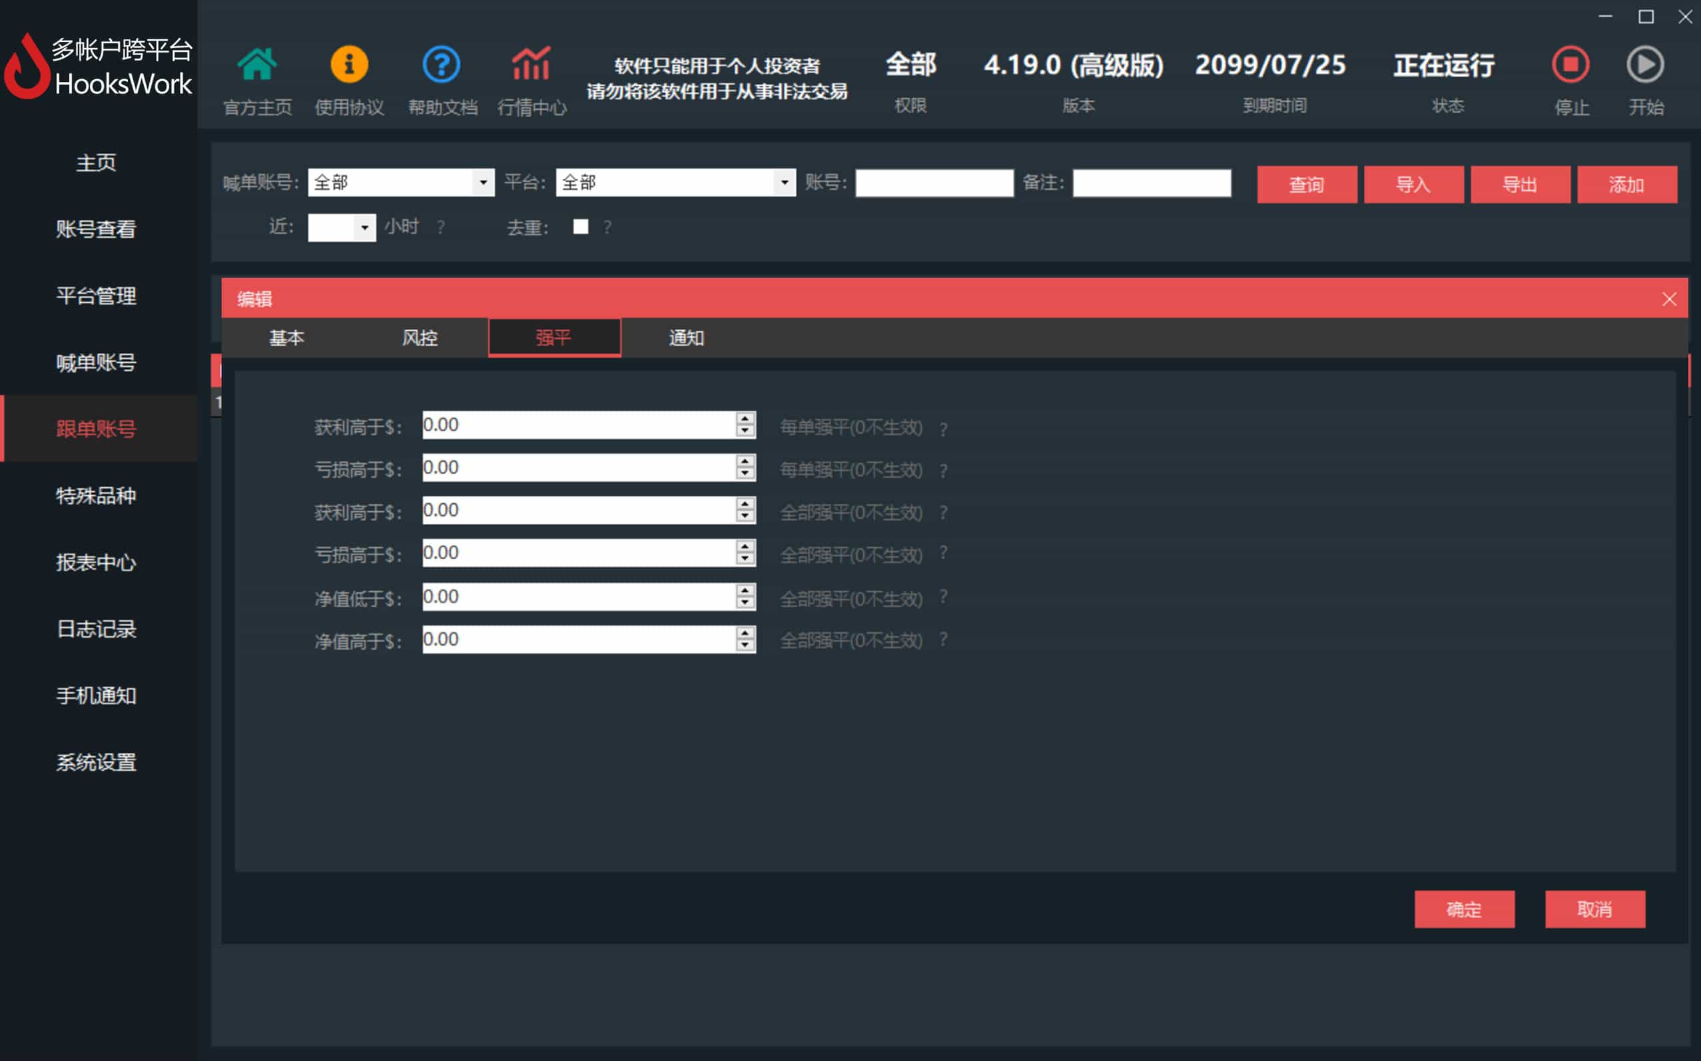Open 报表中心 in the sidebar
Screen dimensions: 1701x1061
tap(96, 562)
